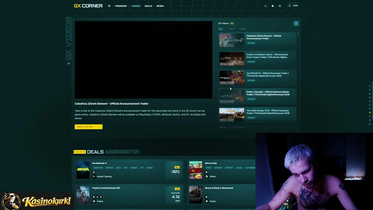Click Windows platform icon on Borderlands 4
This screenshot has height=210, width=373.
point(94,172)
